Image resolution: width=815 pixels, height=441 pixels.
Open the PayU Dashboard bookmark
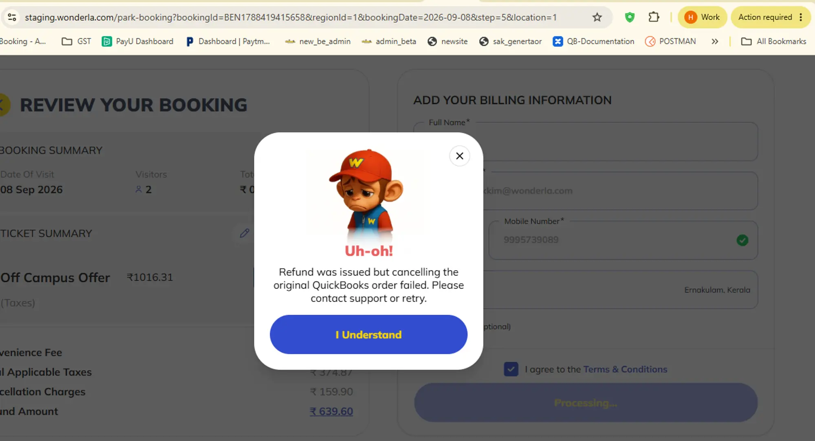coord(138,41)
